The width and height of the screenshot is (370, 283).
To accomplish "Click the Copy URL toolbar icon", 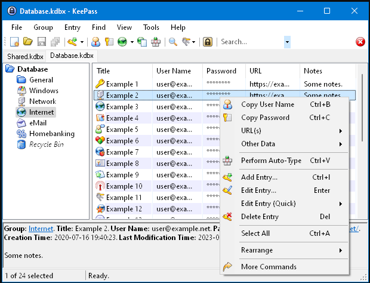I will tap(142, 42).
